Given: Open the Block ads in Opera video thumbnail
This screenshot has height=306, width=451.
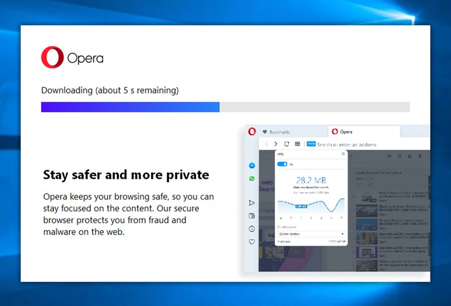Looking at the screenshot, I should click(366, 211).
